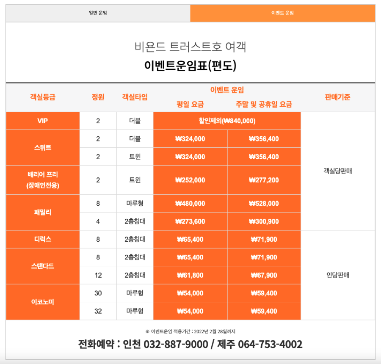Click the ₩480,000 weekday fare
The height and width of the screenshot is (364, 381).
pos(190,204)
